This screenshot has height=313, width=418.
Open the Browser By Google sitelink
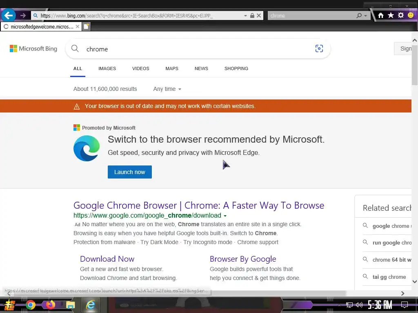243,259
